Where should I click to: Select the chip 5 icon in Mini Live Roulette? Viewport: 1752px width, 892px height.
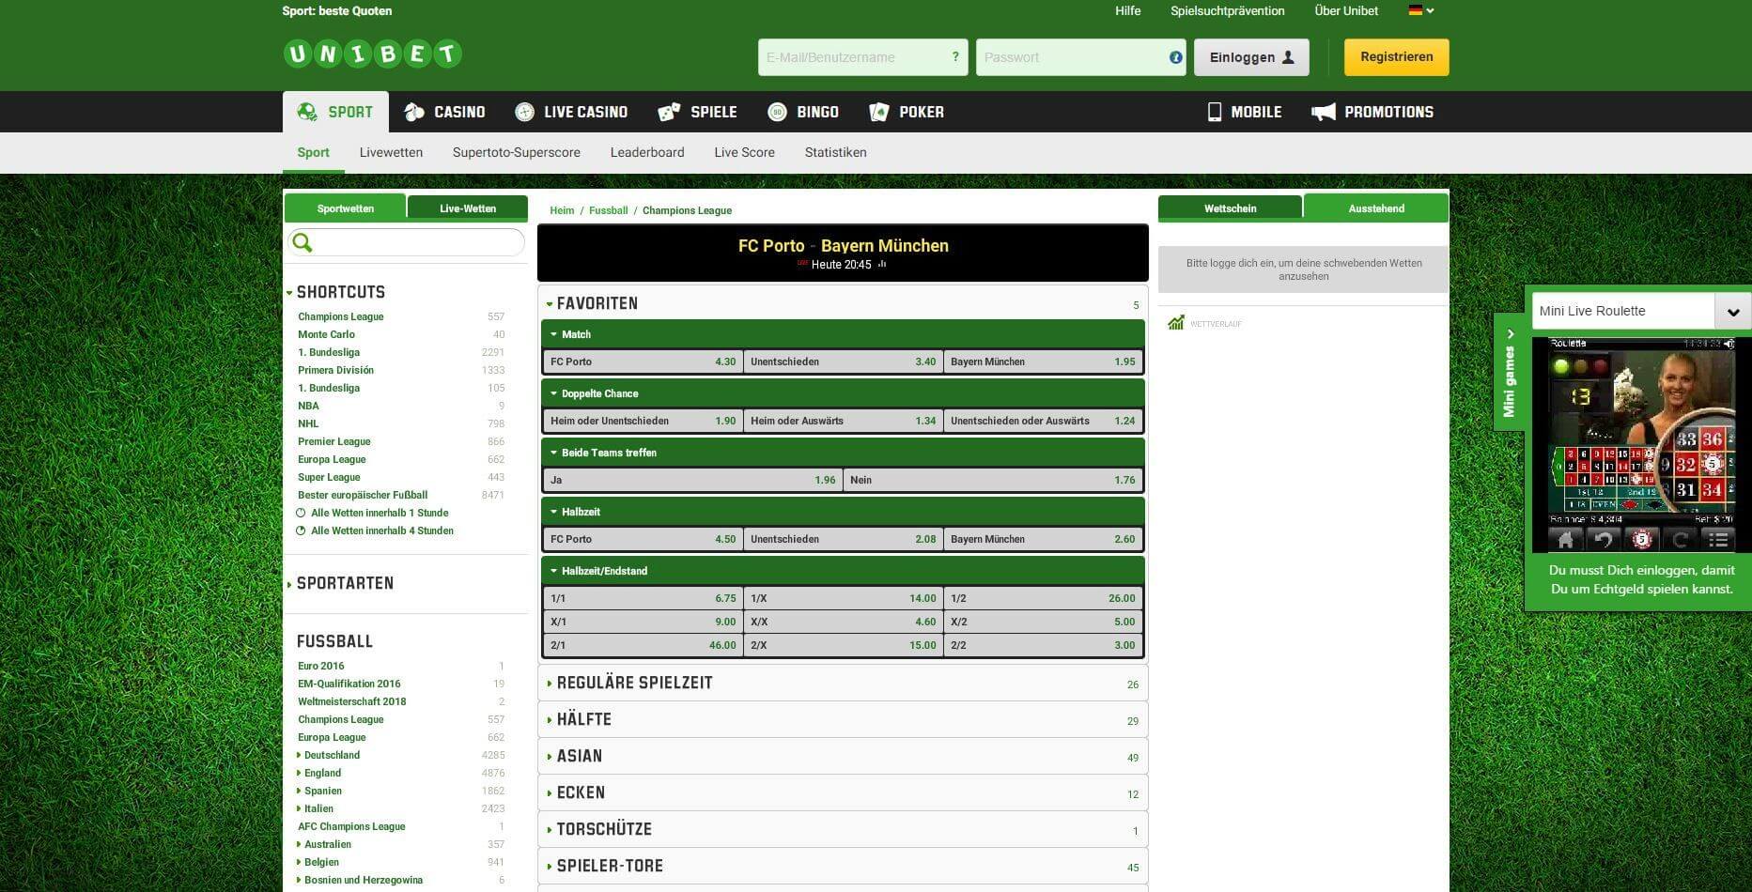click(x=1643, y=538)
